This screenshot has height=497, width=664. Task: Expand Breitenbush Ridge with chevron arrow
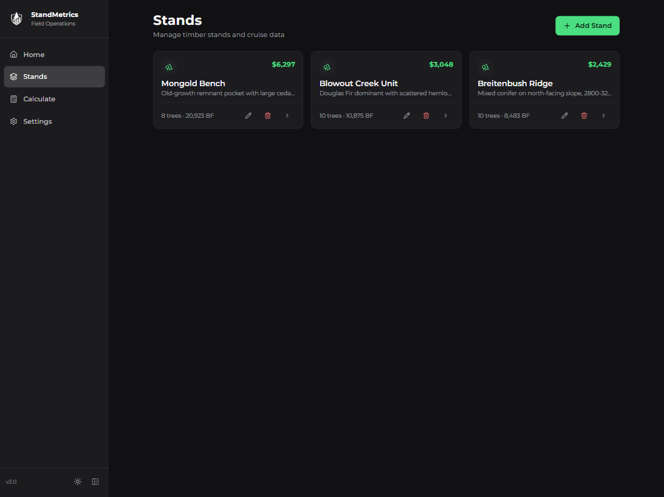tap(603, 115)
